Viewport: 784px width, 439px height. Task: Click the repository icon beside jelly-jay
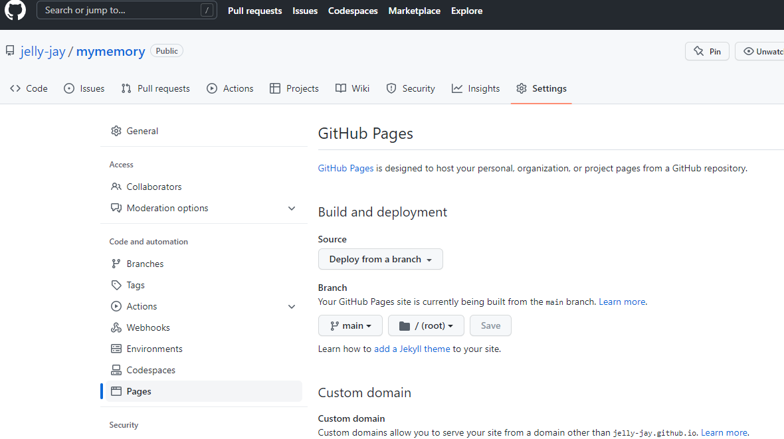point(10,50)
